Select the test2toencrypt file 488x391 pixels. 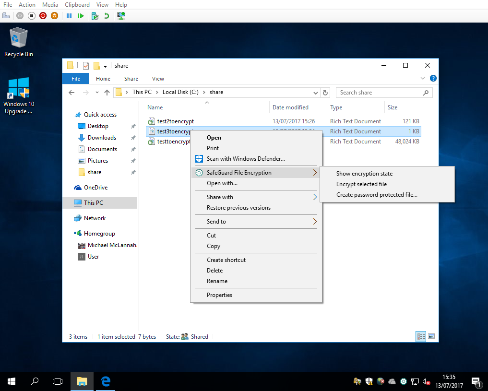[x=175, y=121]
